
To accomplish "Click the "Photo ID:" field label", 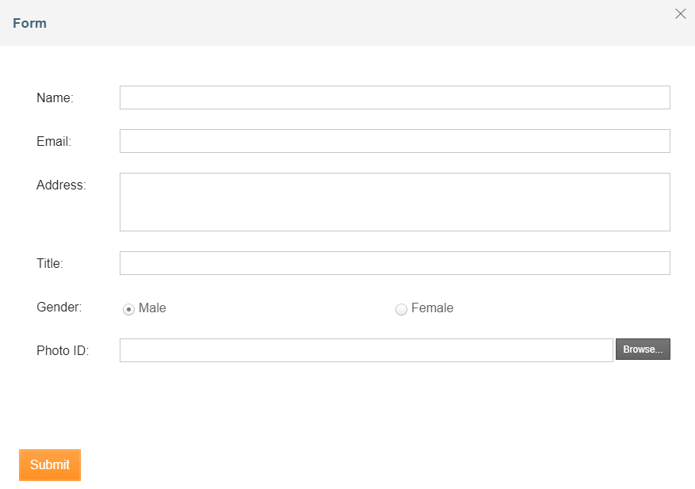I will point(63,351).
